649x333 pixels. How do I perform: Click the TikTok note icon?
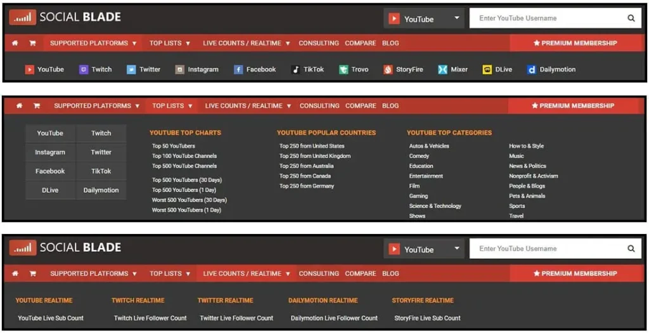pyautogui.click(x=295, y=70)
